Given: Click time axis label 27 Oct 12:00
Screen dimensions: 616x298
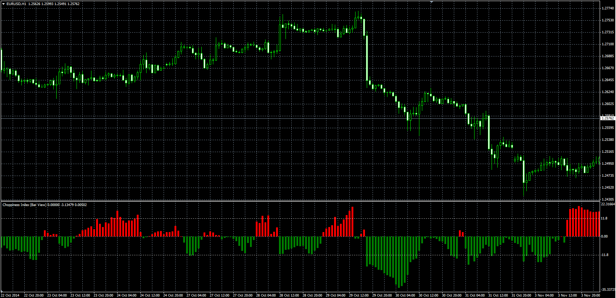Looking at the screenshot, I should pyautogui.click(x=219, y=295).
